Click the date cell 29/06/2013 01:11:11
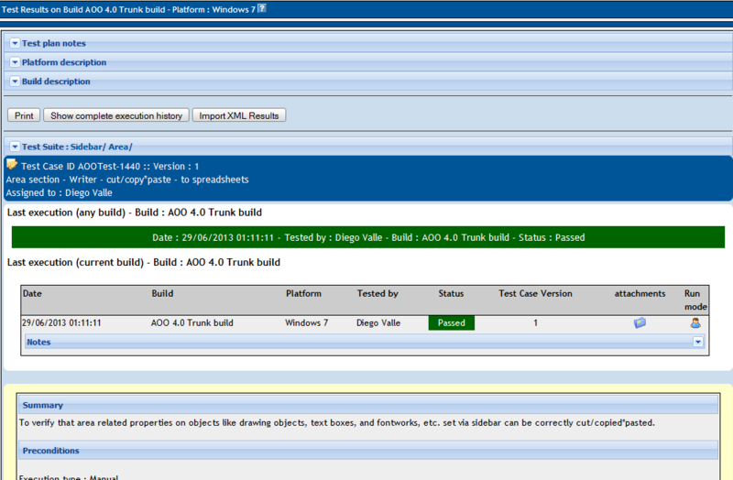Viewport: 733px width, 480px height. tap(61, 323)
